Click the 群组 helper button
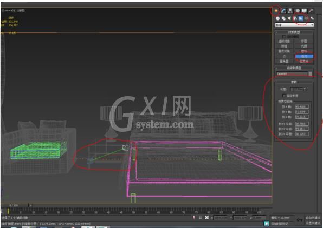The width and height of the screenshot is (323, 228). [285, 46]
